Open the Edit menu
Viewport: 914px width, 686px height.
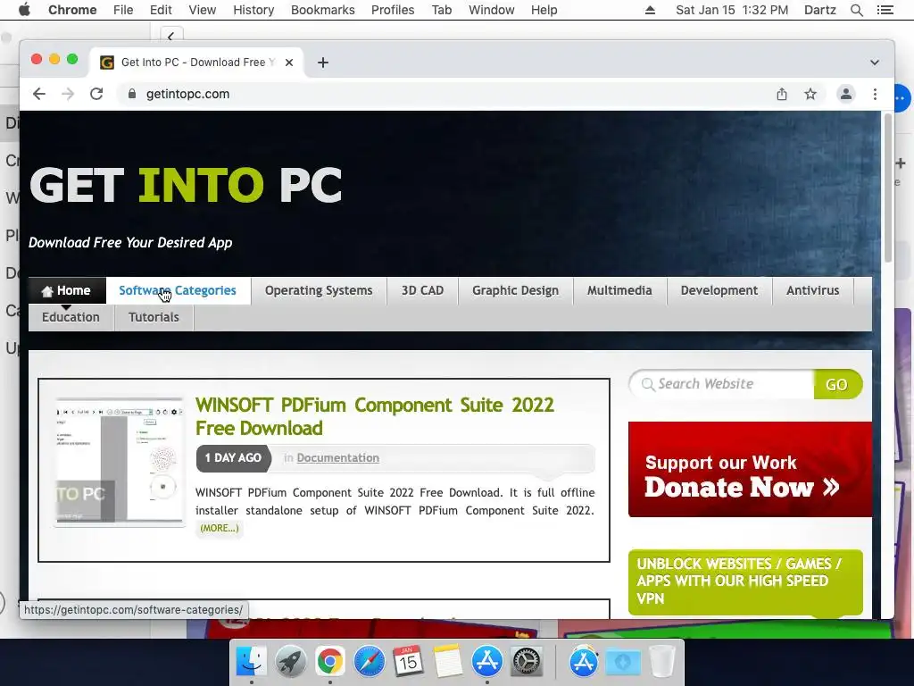tap(161, 10)
